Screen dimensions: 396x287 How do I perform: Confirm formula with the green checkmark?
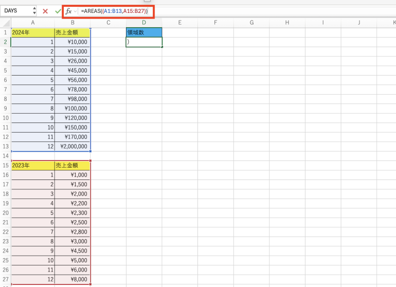point(58,11)
